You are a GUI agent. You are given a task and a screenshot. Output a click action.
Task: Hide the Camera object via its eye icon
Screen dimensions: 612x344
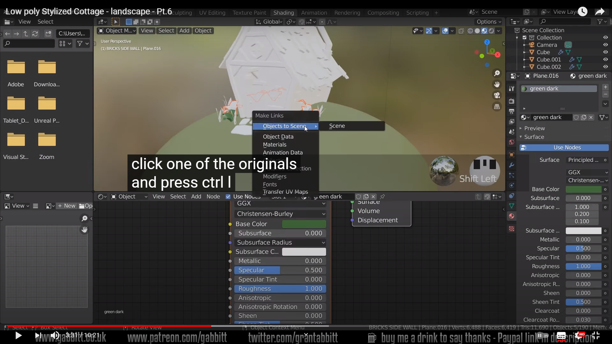(x=605, y=45)
